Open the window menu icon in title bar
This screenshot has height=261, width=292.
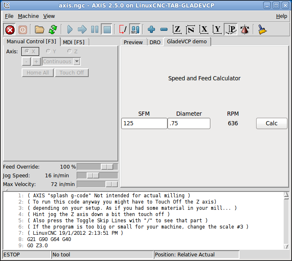click(x=7, y=5)
